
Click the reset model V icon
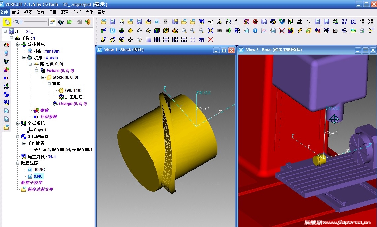click(x=113, y=31)
